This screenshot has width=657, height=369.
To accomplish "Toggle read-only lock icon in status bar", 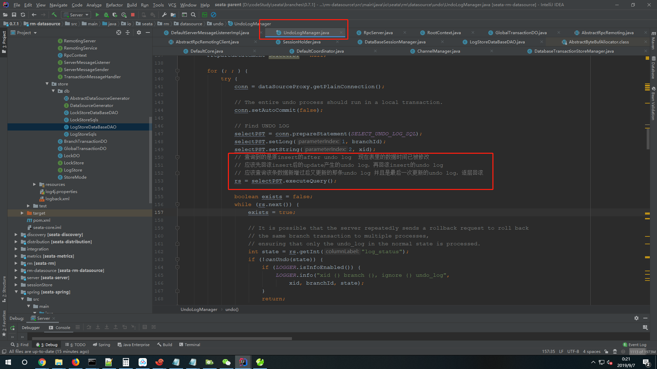I will click(x=606, y=351).
